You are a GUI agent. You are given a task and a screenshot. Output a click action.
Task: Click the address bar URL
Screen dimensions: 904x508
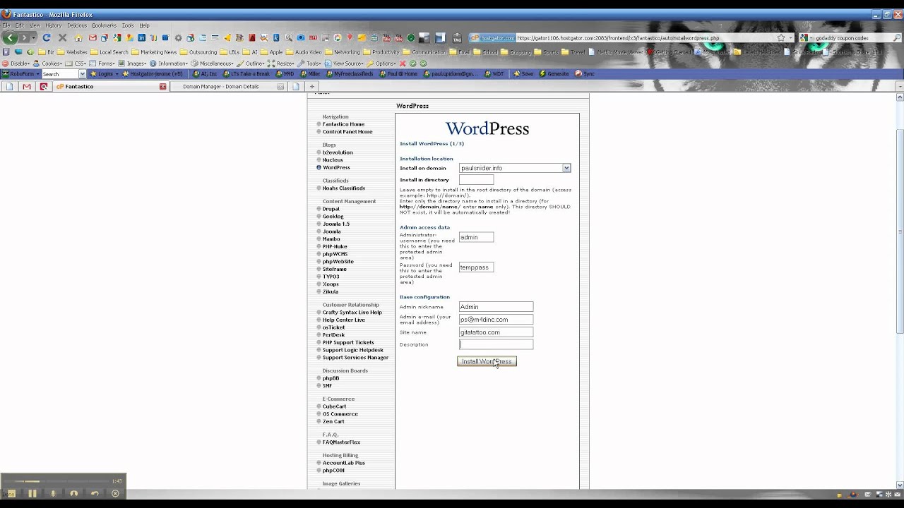pos(617,38)
